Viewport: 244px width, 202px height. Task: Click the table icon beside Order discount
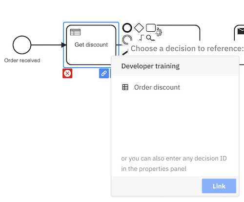[125, 87]
